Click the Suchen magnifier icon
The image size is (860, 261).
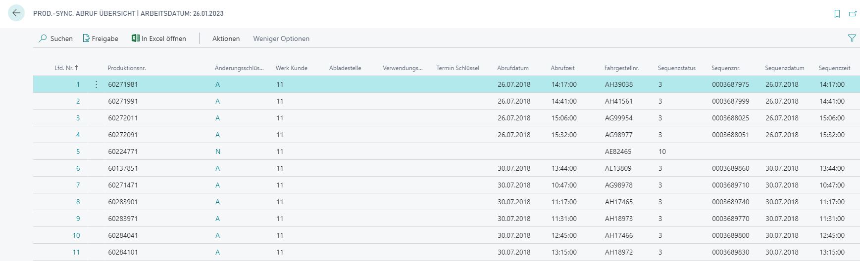[43, 38]
